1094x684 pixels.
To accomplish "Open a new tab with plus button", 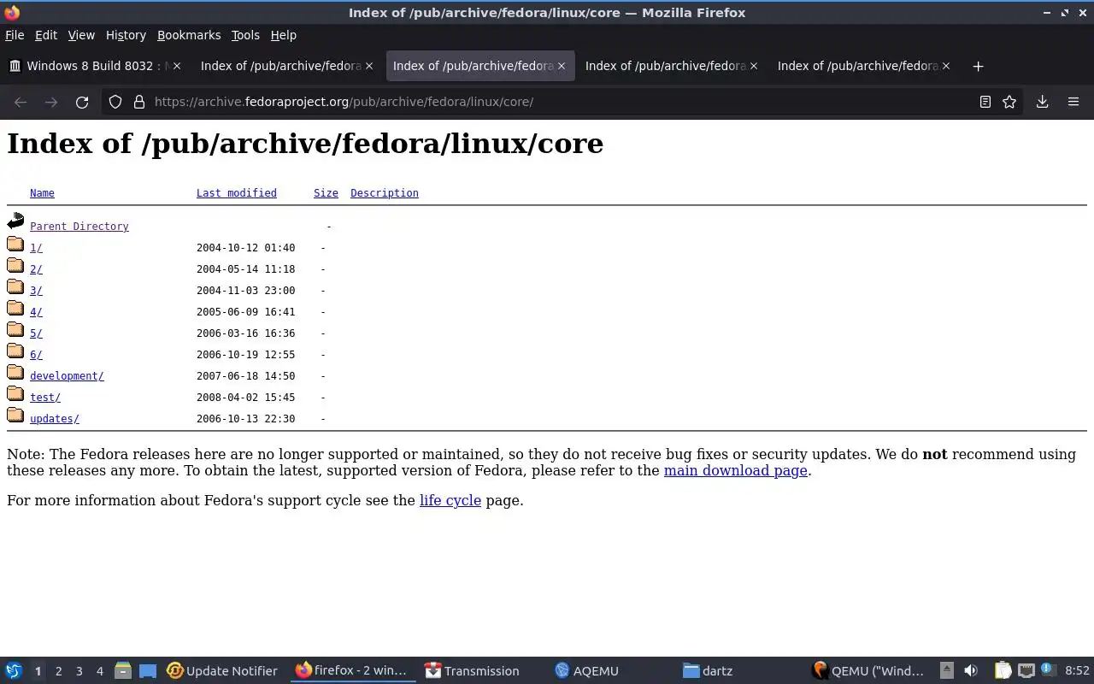I will tap(978, 66).
